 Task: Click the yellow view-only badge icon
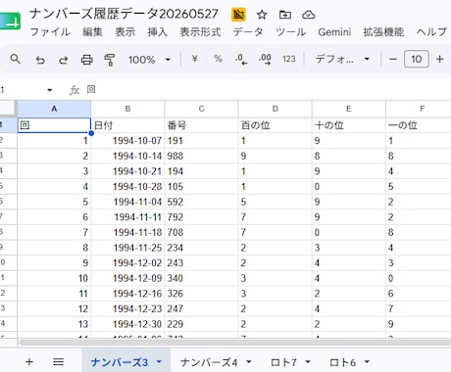pos(238,15)
